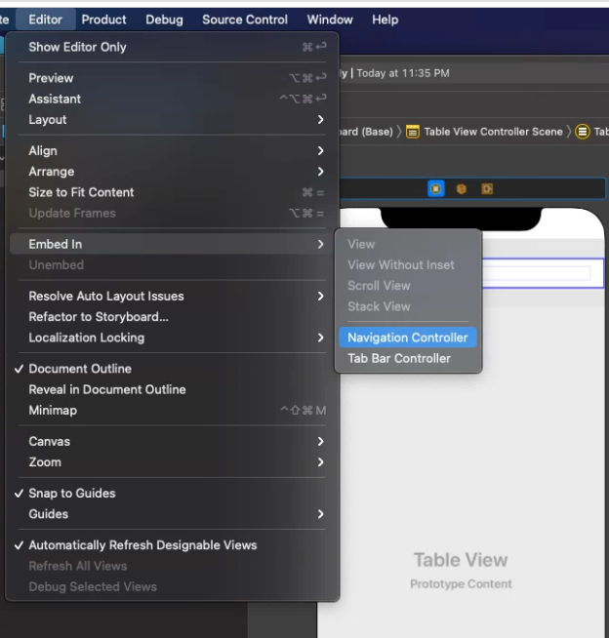This screenshot has width=609, height=638.
Task: Choose Size to Fit Content
Action: (170, 192)
